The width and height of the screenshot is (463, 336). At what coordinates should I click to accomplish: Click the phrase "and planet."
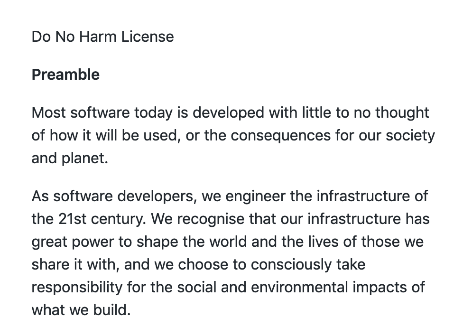tap(70, 159)
